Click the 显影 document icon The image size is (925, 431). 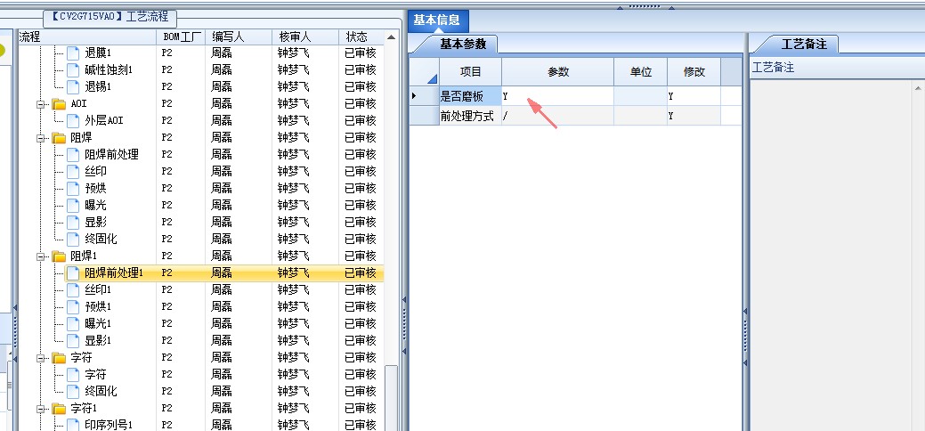coord(73,223)
